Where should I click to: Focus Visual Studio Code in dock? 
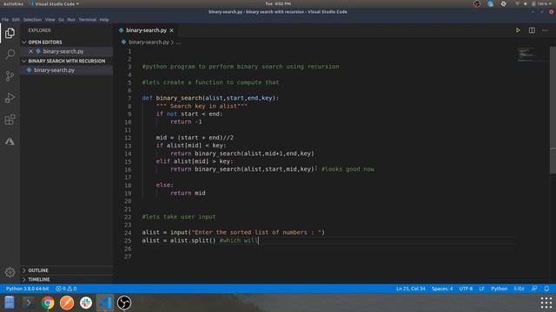pos(105,302)
